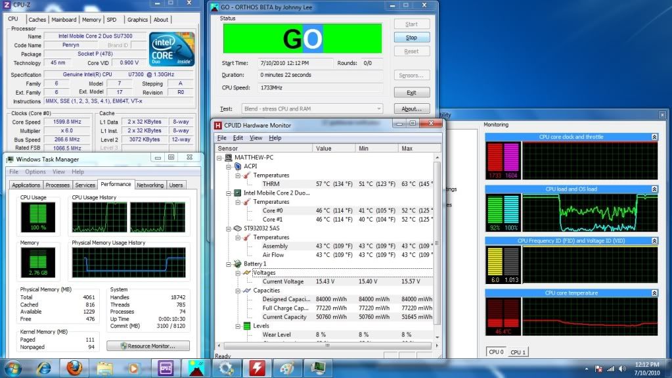This screenshot has width=672, height=378.
Task: Collapse the CPU core temperature panel
Action: coord(654,293)
